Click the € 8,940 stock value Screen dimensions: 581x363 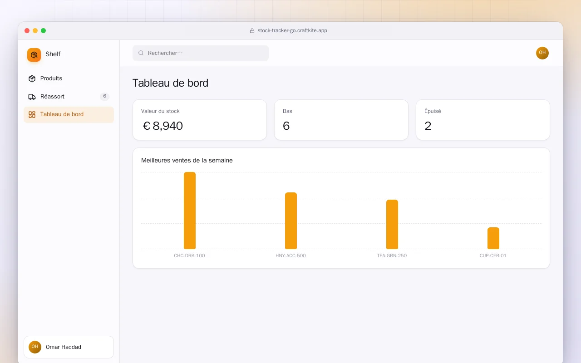(162, 126)
